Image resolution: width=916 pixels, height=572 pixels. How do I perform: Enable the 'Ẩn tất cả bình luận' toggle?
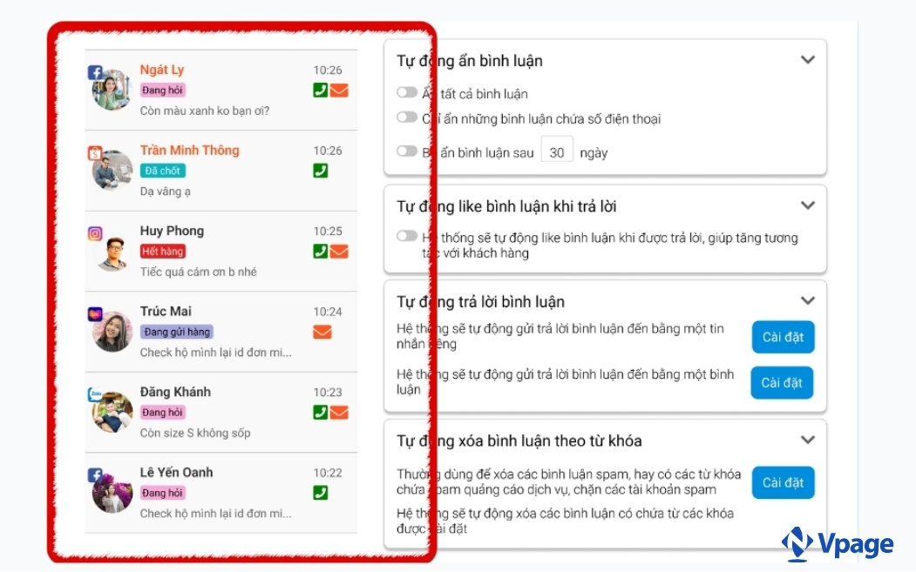tap(407, 91)
